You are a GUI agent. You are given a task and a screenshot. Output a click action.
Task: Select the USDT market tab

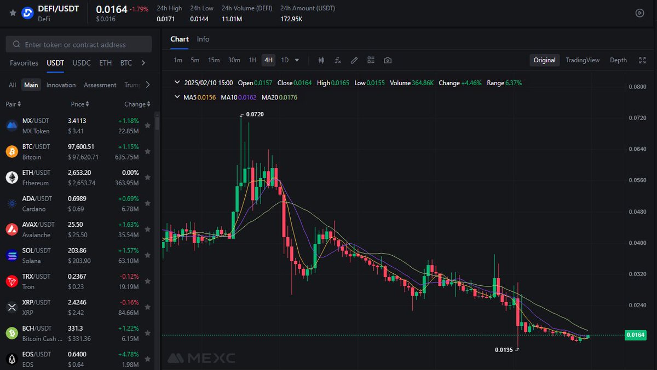(x=55, y=63)
